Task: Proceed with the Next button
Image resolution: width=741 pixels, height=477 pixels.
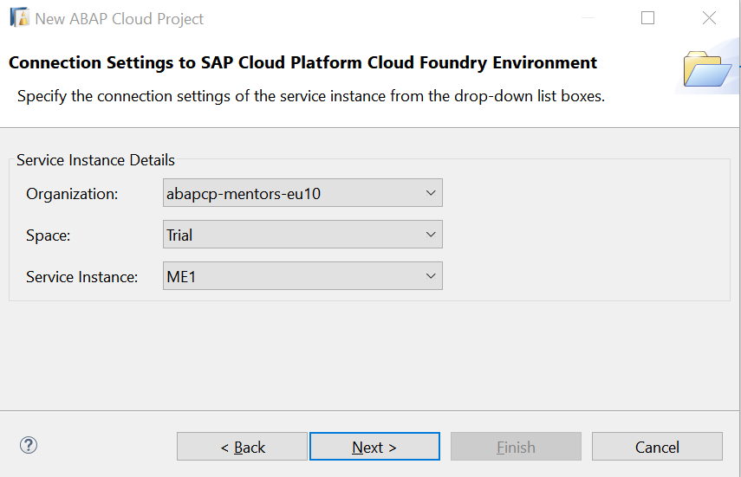Action: coord(374,447)
